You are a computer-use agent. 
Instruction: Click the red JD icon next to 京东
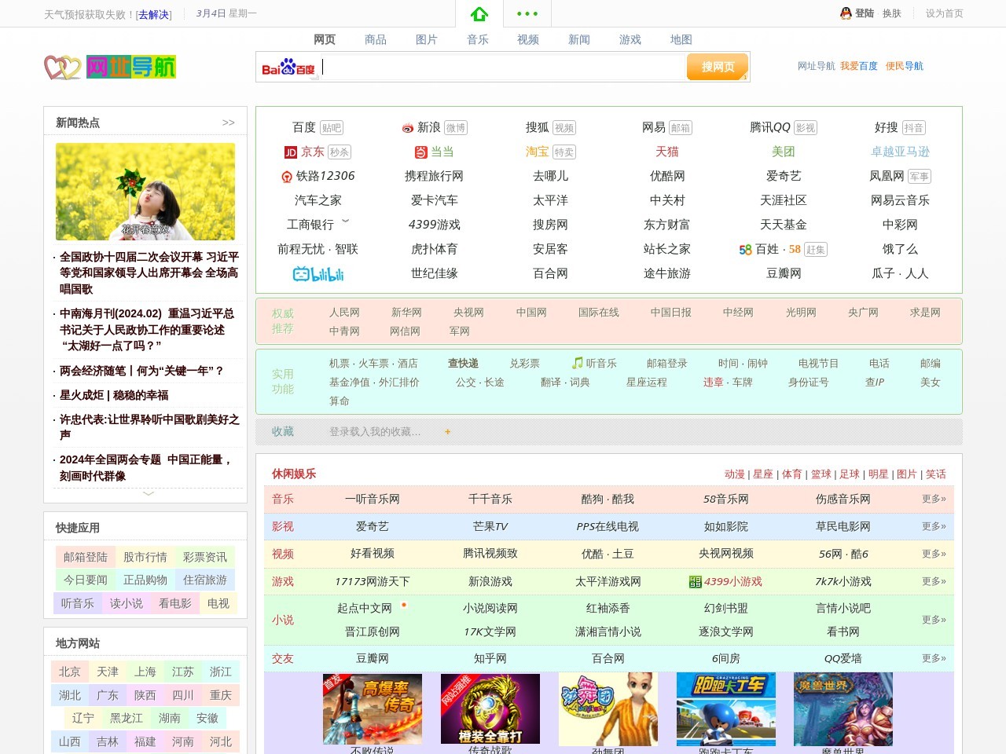[290, 152]
